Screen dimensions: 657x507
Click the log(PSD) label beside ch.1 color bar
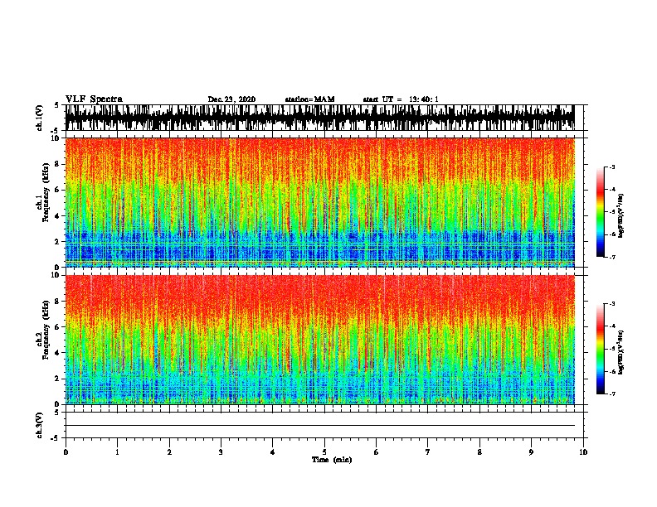tap(621, 216)
